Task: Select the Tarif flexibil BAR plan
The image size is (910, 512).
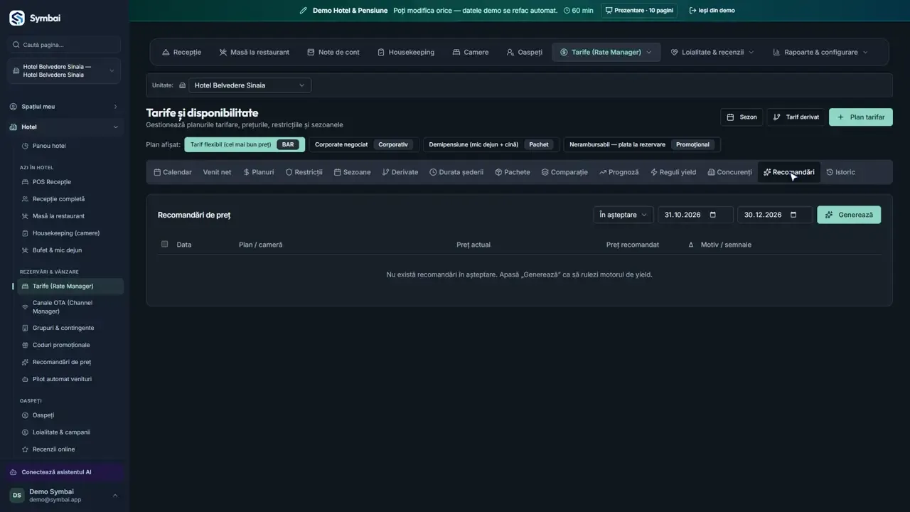Action: pyautogui.click(x=245, y=144)
